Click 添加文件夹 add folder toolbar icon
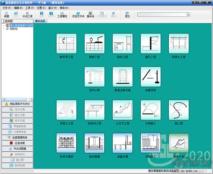The width and height of the screenshot is (213, 174). [x=78, y=15]
